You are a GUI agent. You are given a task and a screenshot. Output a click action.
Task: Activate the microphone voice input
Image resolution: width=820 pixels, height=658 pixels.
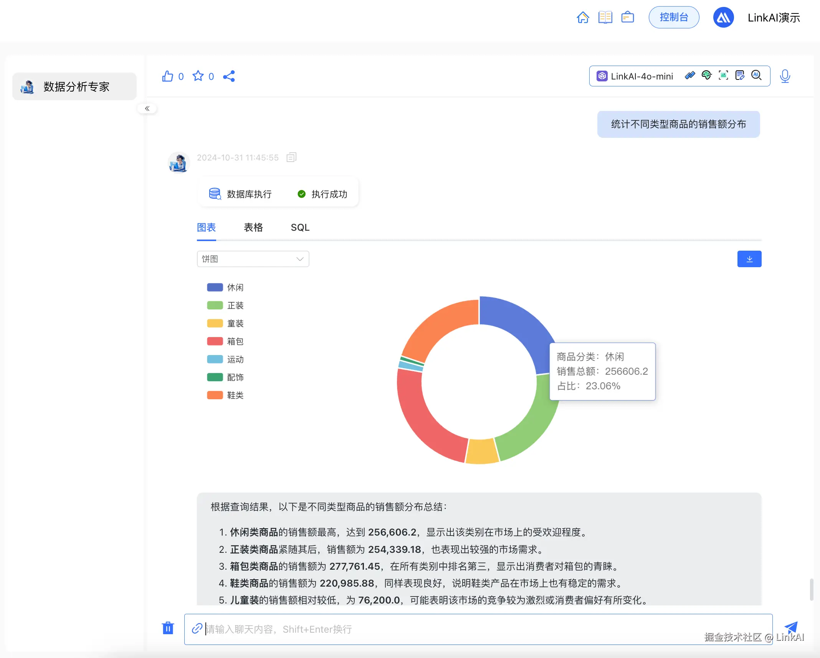click(x=785, y=76)
